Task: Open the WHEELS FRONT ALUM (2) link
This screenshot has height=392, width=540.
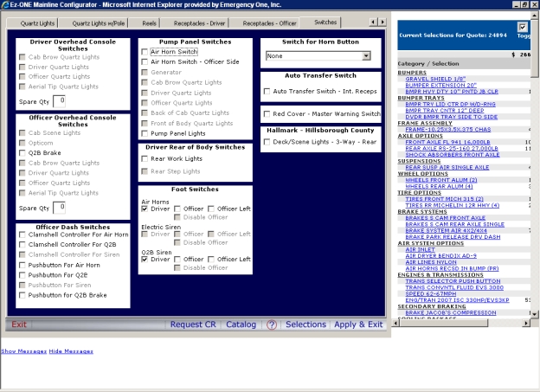Action: (x=441, y=180)
